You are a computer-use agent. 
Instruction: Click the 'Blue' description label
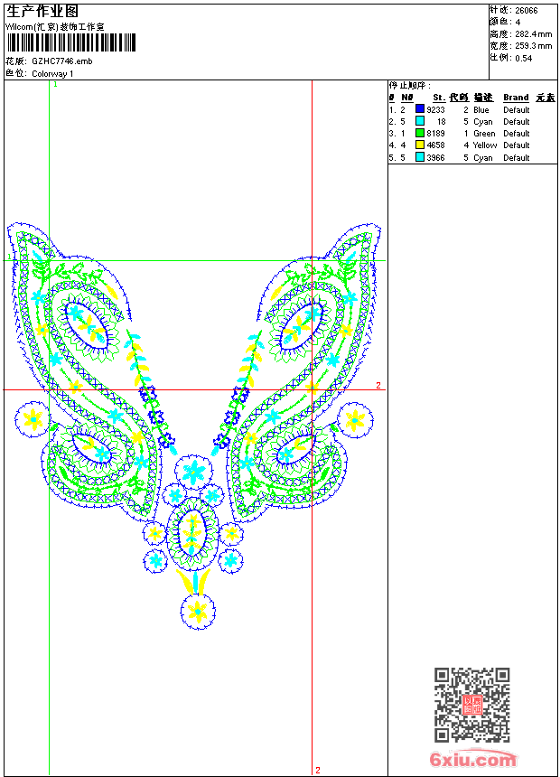481,110
